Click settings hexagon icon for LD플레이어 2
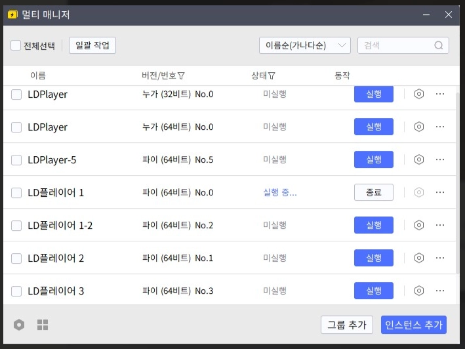The height and width of the screenshot is (349, 465). (419, 258)
